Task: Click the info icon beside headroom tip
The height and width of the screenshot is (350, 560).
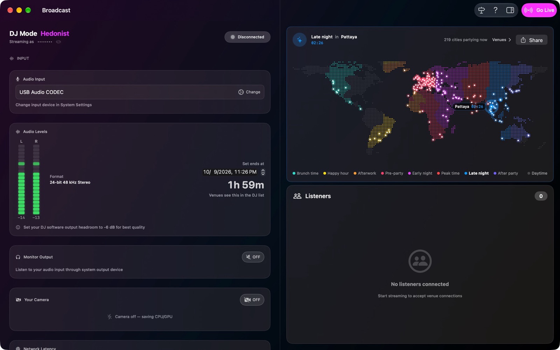Action: point(18,227)
